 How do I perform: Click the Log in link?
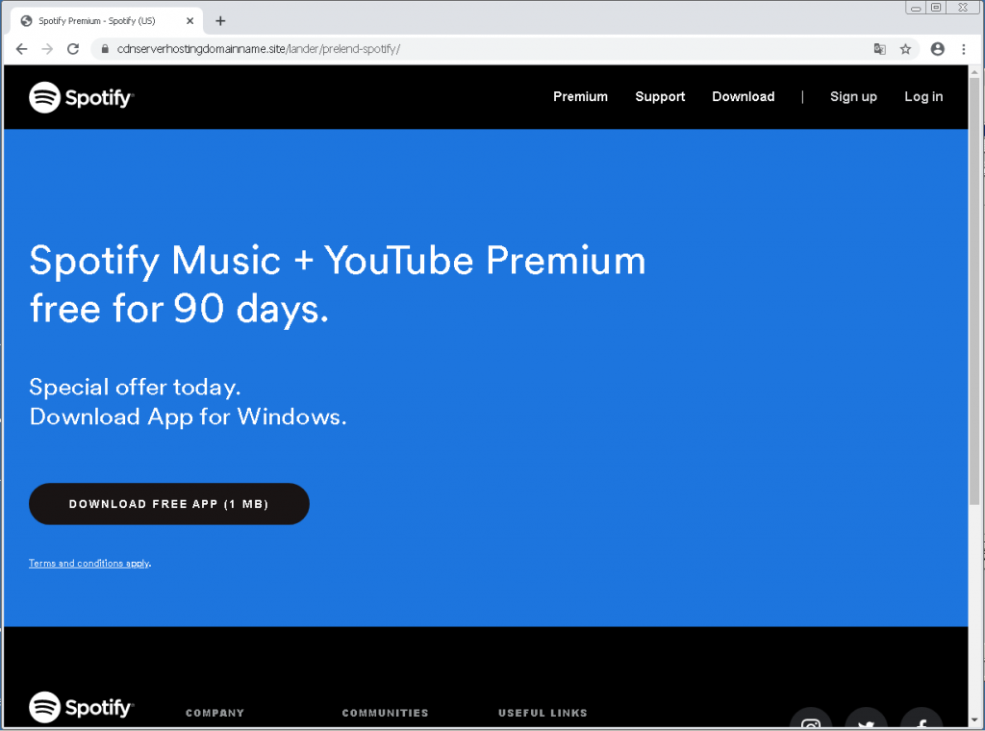click(x=923, y=97)
